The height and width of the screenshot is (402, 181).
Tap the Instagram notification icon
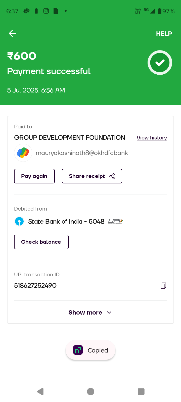(x=46, y=11)
